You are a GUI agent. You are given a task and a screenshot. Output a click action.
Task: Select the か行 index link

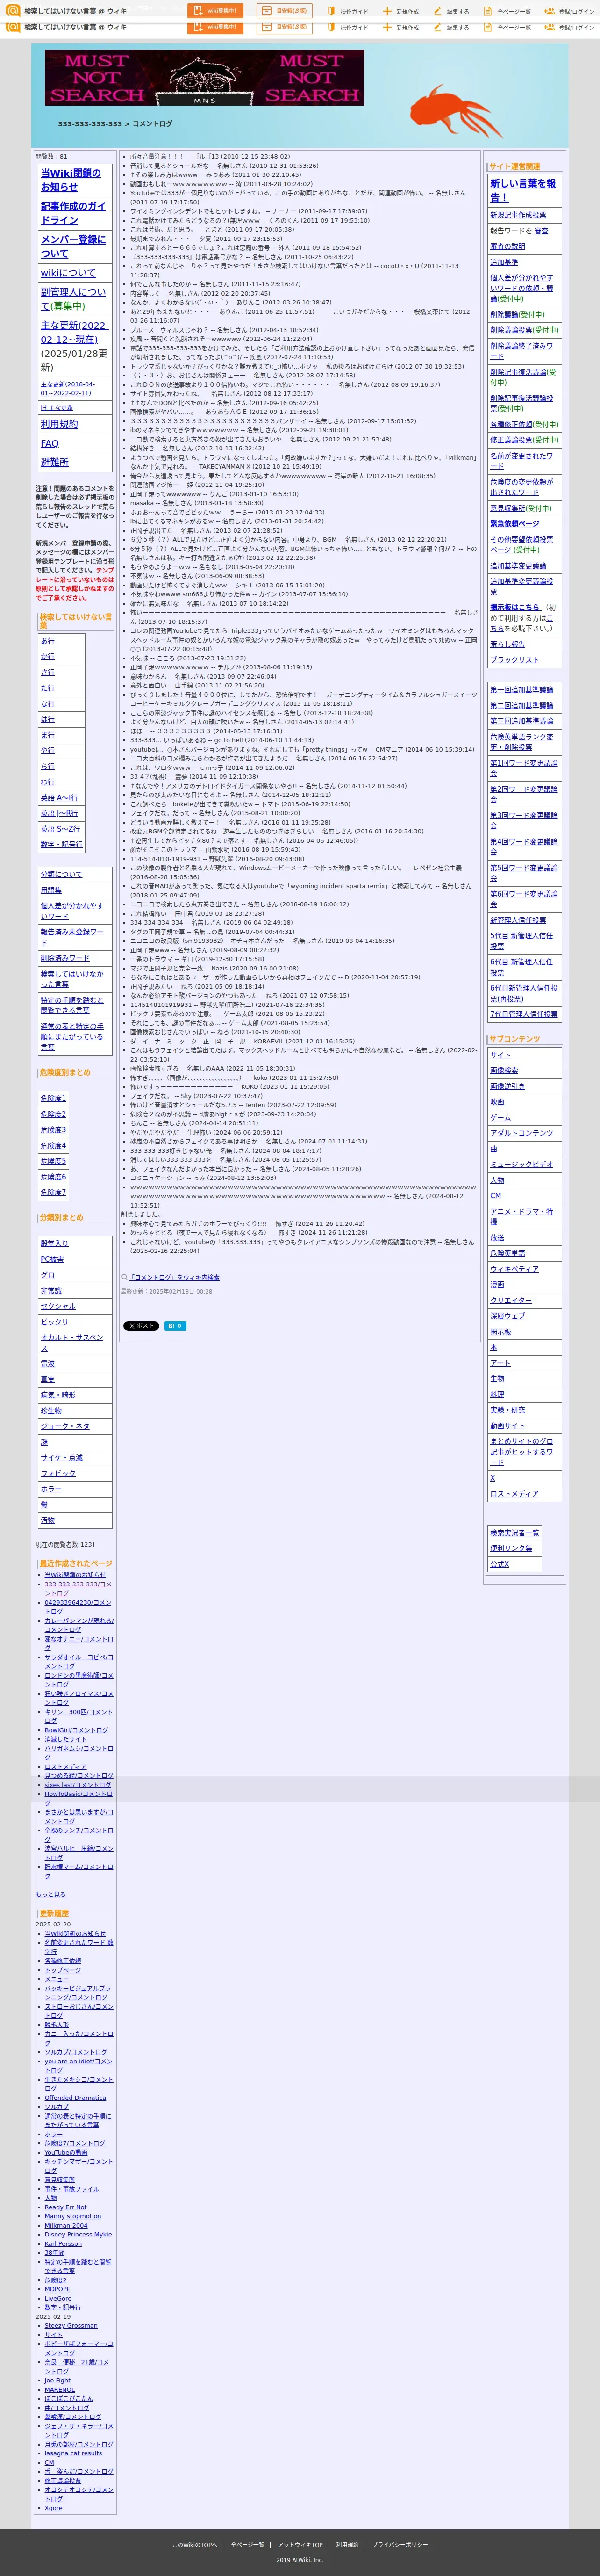pos(48,657)
